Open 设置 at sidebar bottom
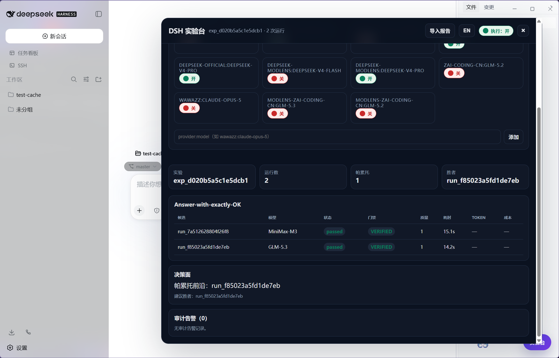This screenshot has width=559, height=358. coord(17,348)
